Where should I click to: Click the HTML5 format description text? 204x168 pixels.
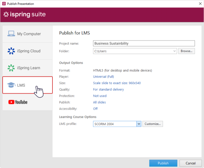pyautogui.click(x=122, y=70)
